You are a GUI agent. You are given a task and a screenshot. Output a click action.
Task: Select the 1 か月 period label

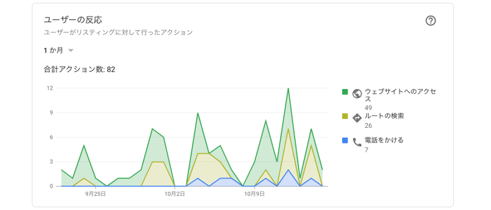53,50
